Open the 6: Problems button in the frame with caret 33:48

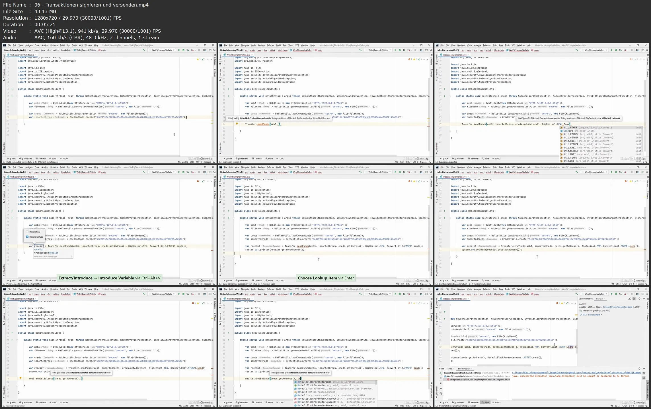[26, 402]
